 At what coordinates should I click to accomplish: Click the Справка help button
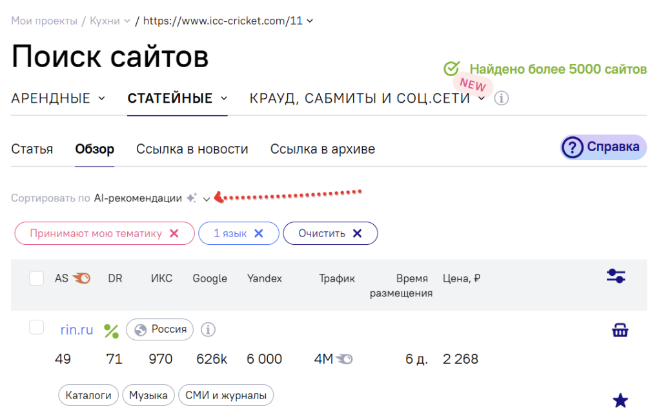click(603, 147)
